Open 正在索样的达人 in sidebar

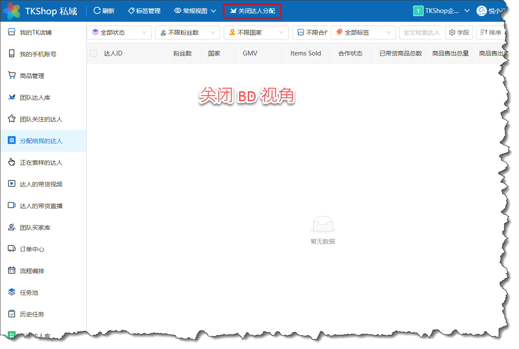pos(43,163)
